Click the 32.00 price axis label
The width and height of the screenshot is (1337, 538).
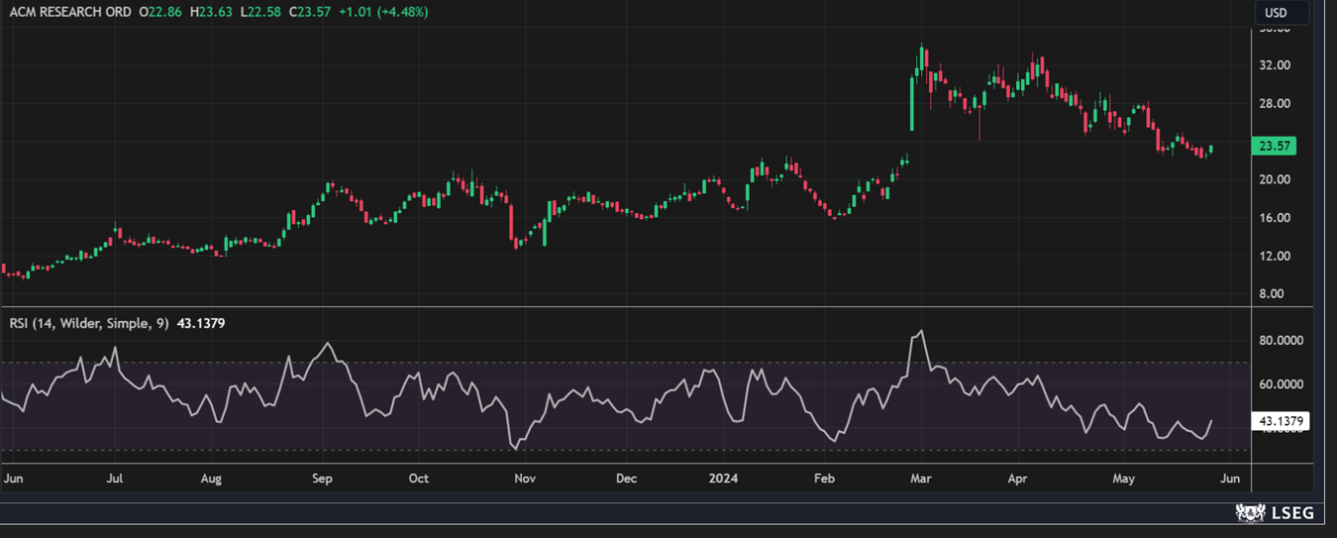(x=1274, y=65)
